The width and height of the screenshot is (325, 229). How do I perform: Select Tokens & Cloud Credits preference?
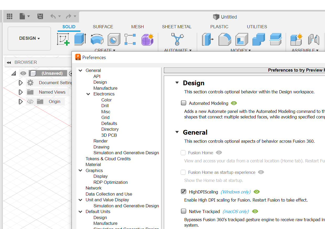coord(108,159)
